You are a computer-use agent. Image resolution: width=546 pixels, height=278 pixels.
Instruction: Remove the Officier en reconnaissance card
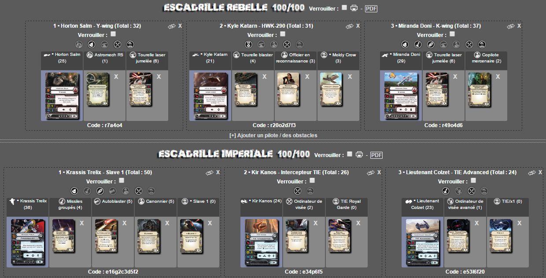(307, 77)
